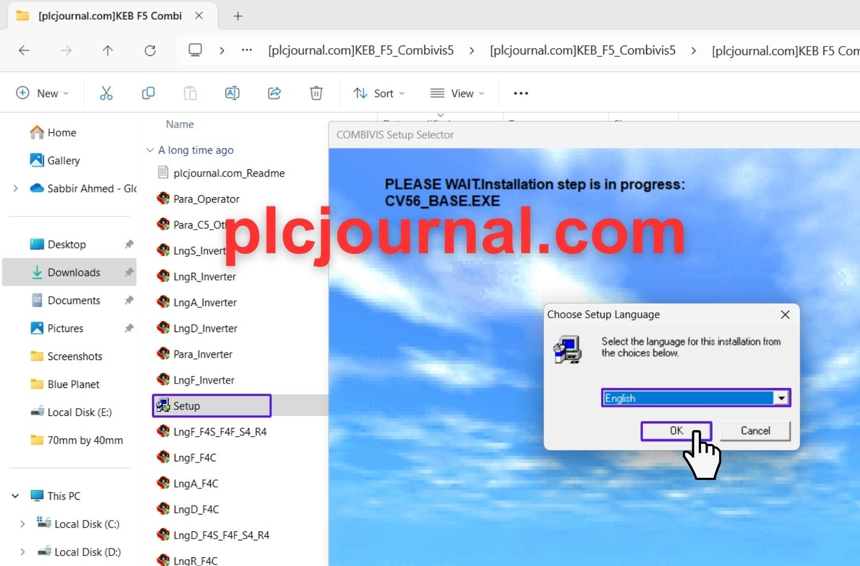860x566 pixels.
Task: Click the Delete trash icon
Action: click(316, 93)
